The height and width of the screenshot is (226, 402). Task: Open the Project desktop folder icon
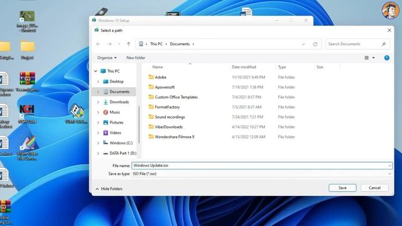click(27, 50)
